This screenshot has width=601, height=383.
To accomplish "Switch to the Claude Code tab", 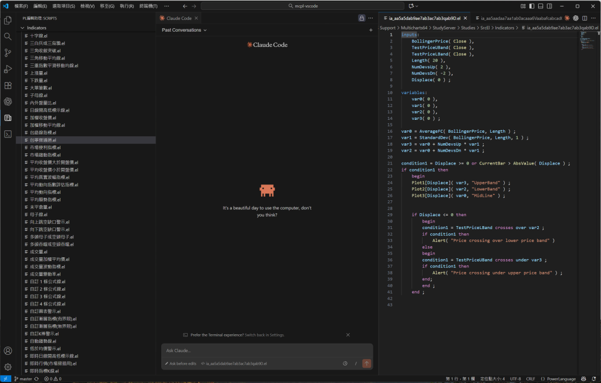I will (178, 18).
